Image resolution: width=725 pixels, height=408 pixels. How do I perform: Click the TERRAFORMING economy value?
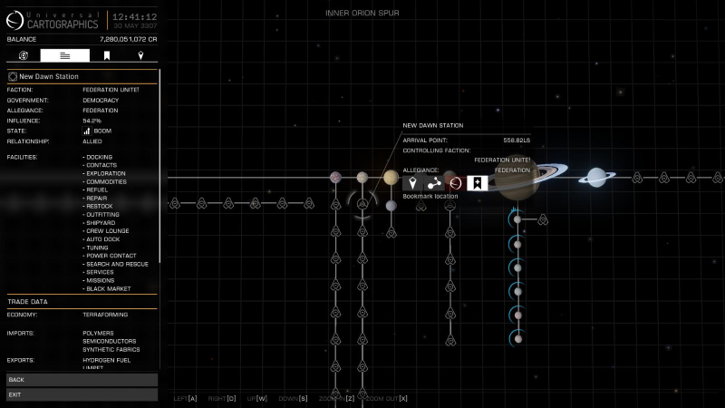click(105, 315)
